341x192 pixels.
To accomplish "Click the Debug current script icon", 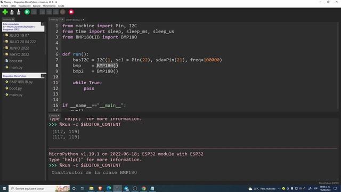I will [34, 12].
